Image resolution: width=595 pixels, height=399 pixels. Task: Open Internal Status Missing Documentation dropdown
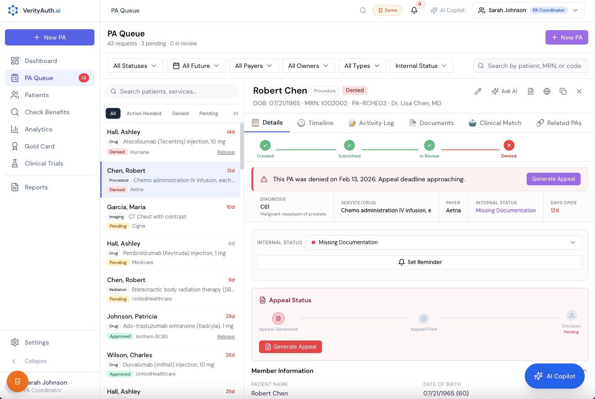tap(443, 242)
